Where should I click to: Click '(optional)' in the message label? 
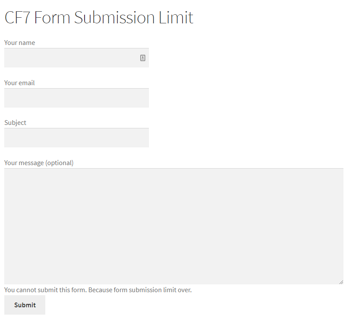tap(60, 163)
